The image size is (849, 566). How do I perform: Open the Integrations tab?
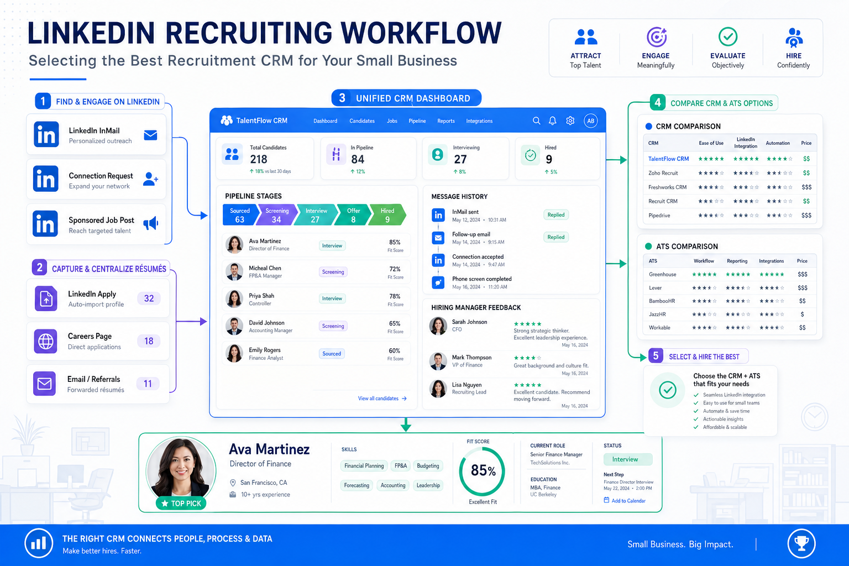coord(479,121)
